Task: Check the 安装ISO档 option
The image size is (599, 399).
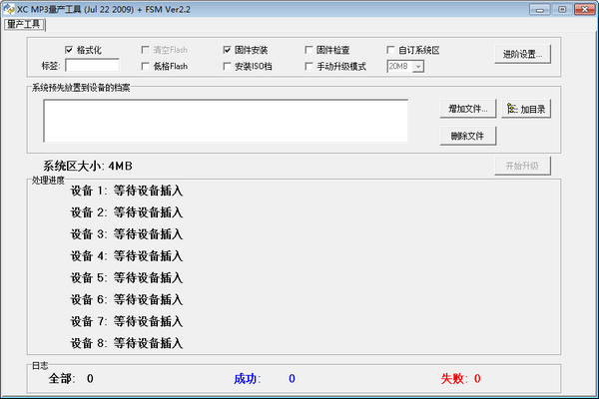Action: [229, 67]
